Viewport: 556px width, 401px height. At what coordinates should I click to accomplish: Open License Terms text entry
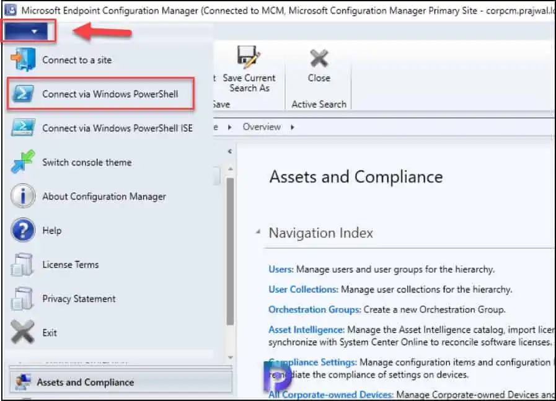pyautogui.click(x=71, y=265)
